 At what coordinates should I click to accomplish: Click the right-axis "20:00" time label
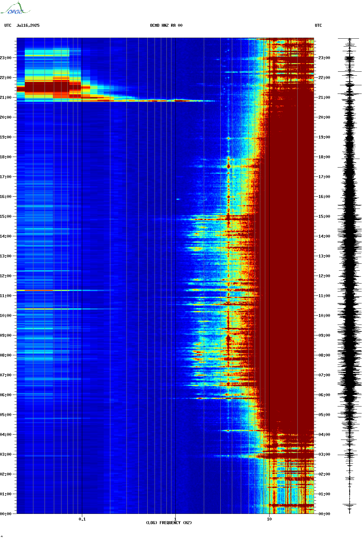click(324, 117)
